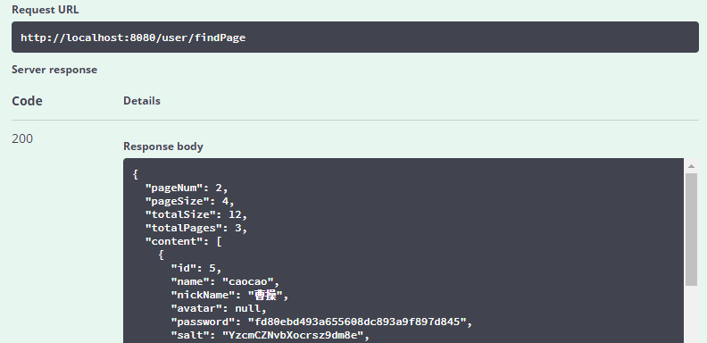Click the avatar null line
Viewport: 707px width, 343px height.
(219, 309)
